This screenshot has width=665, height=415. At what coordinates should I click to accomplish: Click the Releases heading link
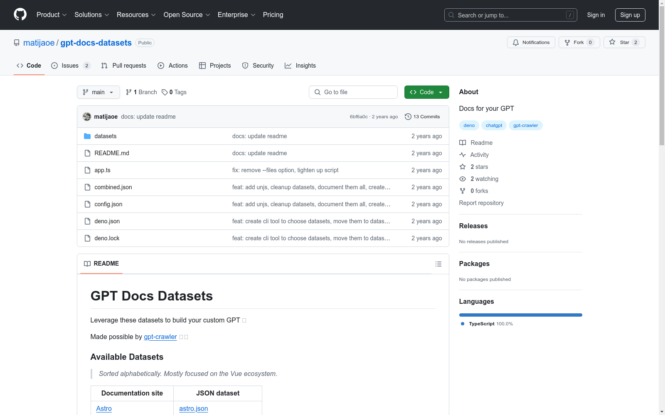click(473, 226)
